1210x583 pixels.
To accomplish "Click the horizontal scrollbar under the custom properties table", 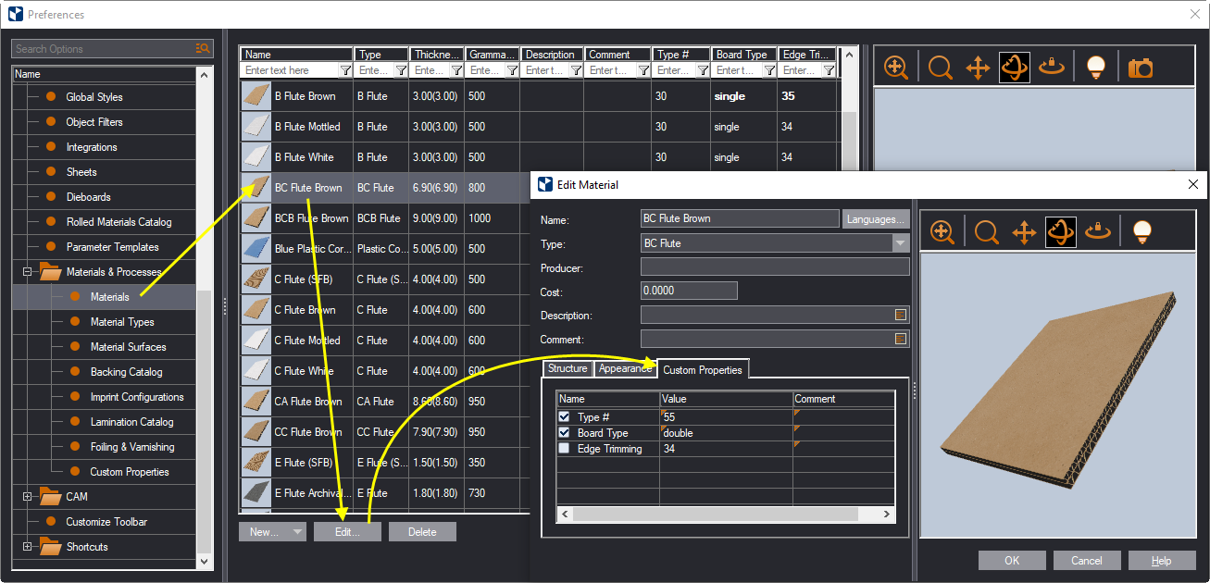I will tap(725, 515).
